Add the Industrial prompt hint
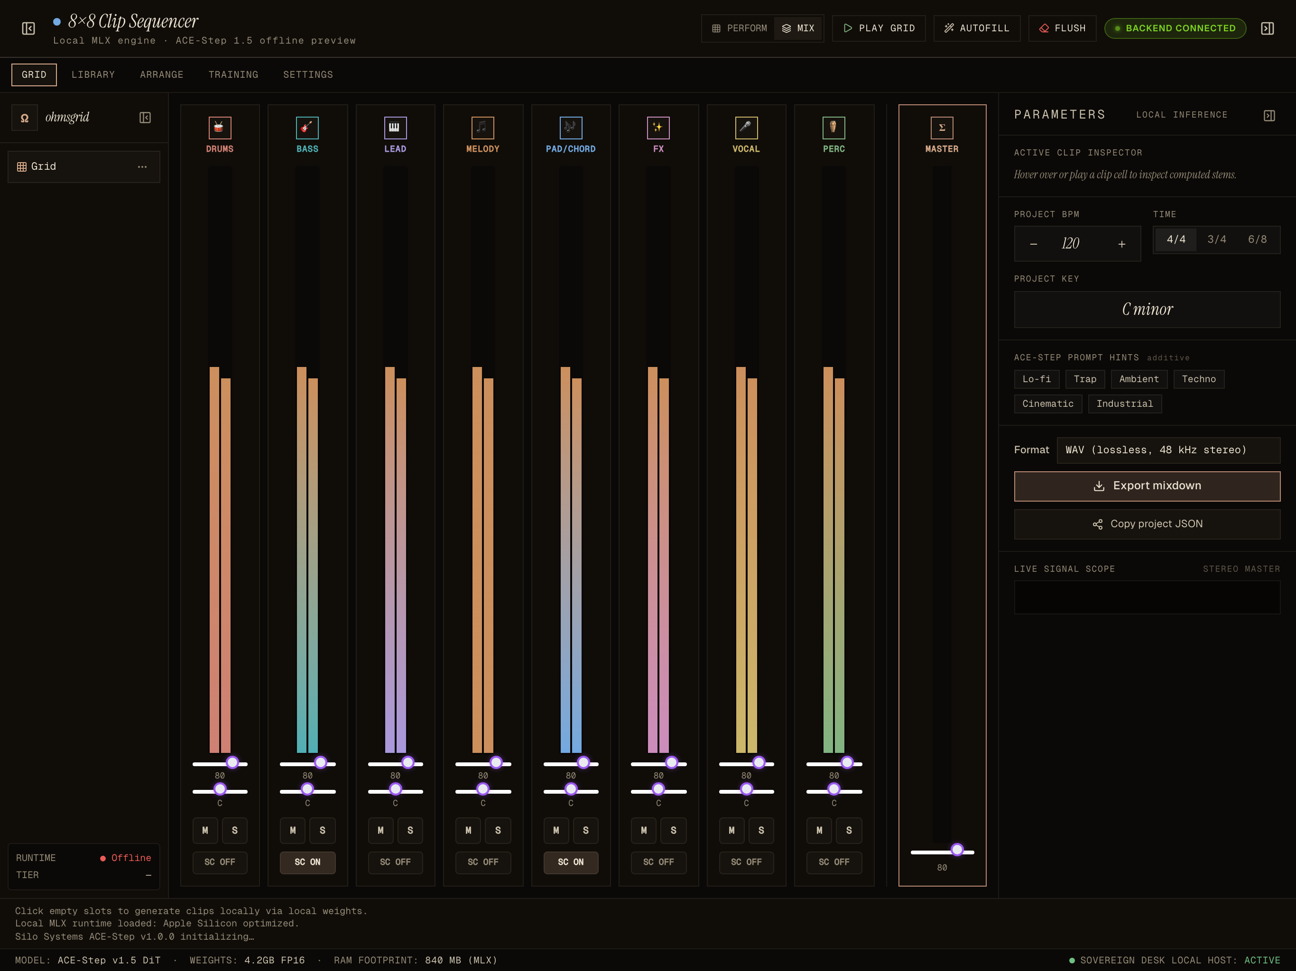This screenshot has width=1296, height=971. pos(1124,403)
